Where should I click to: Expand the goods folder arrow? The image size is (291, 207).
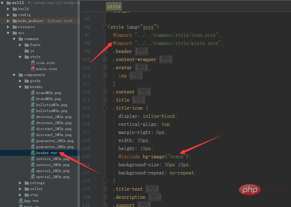[20, 81]
